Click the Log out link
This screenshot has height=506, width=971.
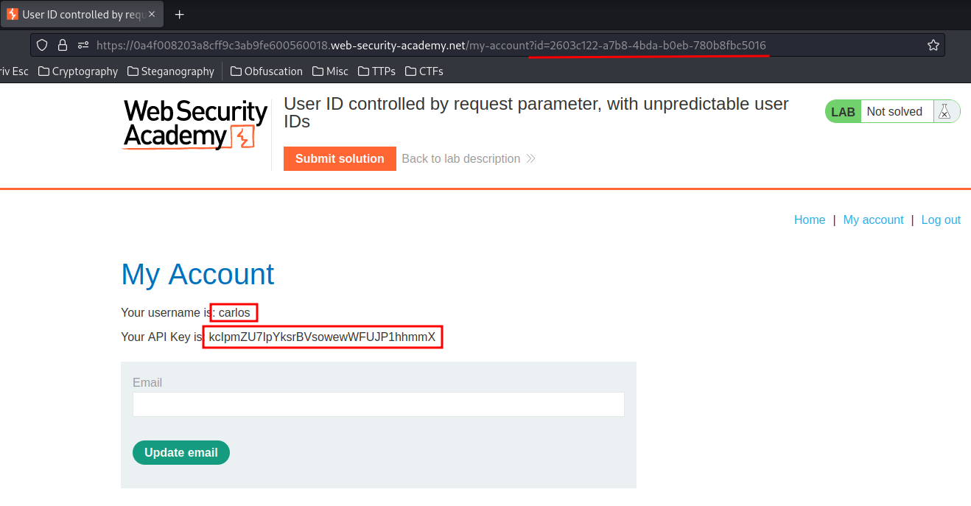pyautogui.click(x=941, y=219)
